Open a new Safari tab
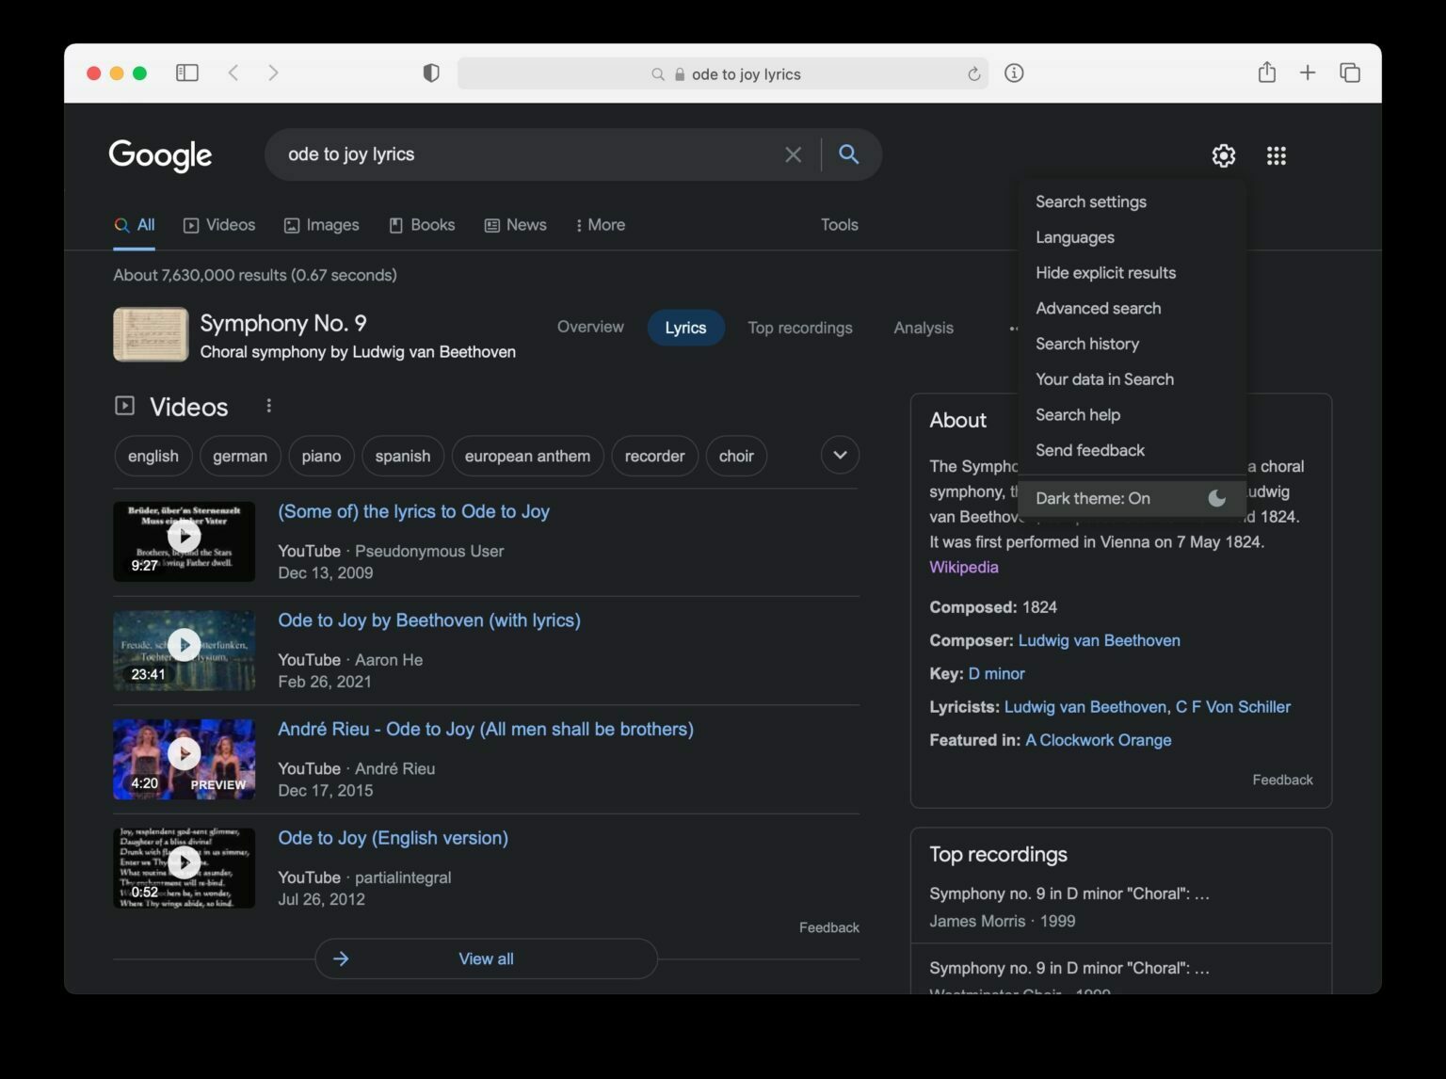The image size is (1446, 1079). [1308, 73]
